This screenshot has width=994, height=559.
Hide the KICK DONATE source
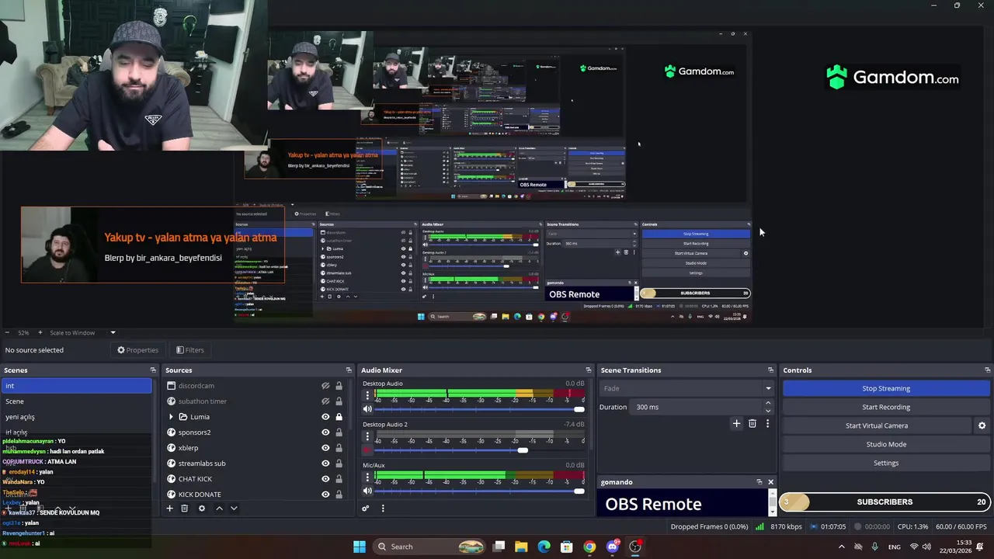click(325, 495)
